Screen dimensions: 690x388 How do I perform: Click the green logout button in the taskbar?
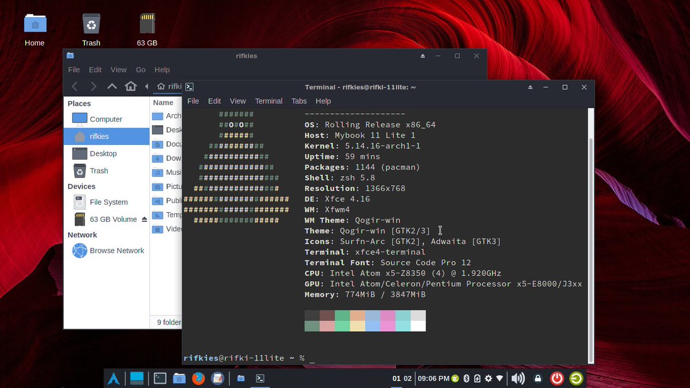[575, 378]
